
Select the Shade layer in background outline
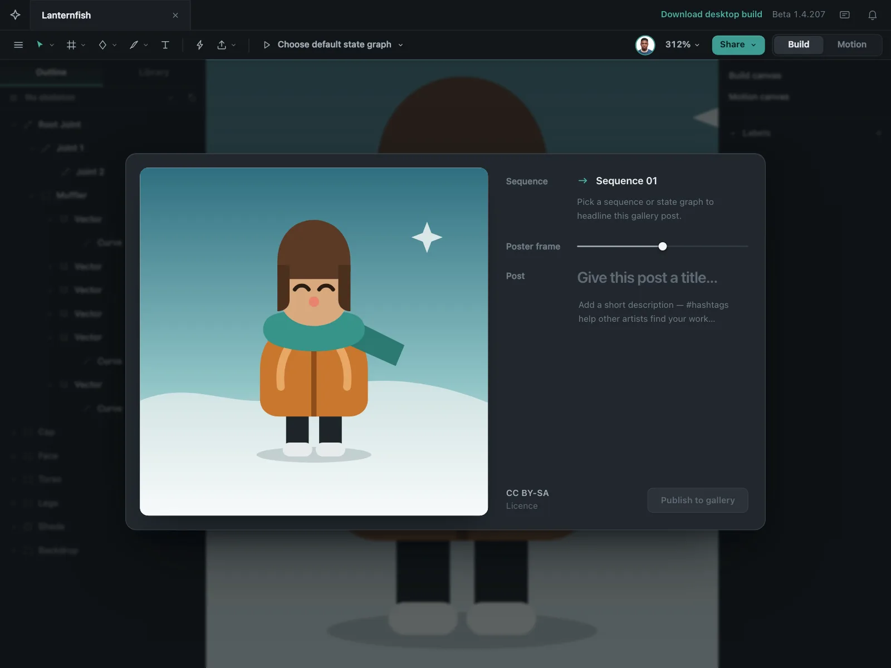tap(51, 527)
